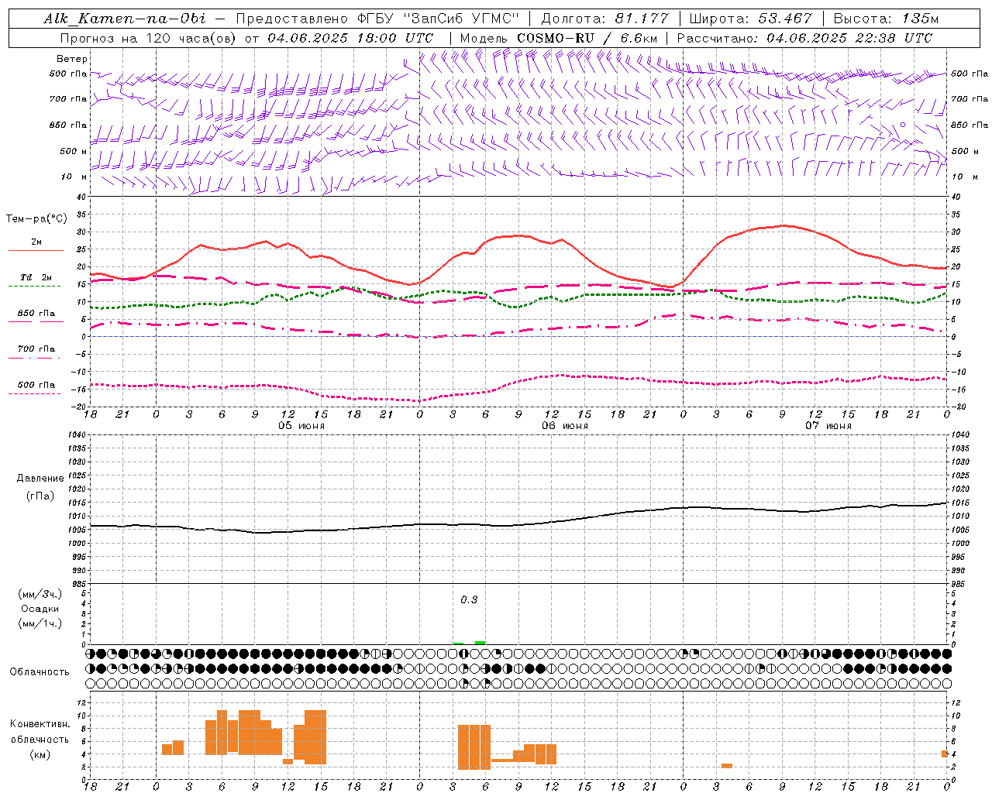This screenshot has width=992, height=793.
Task: Click the Широта: 53.467 value
Action: click(x=750, y=19)
